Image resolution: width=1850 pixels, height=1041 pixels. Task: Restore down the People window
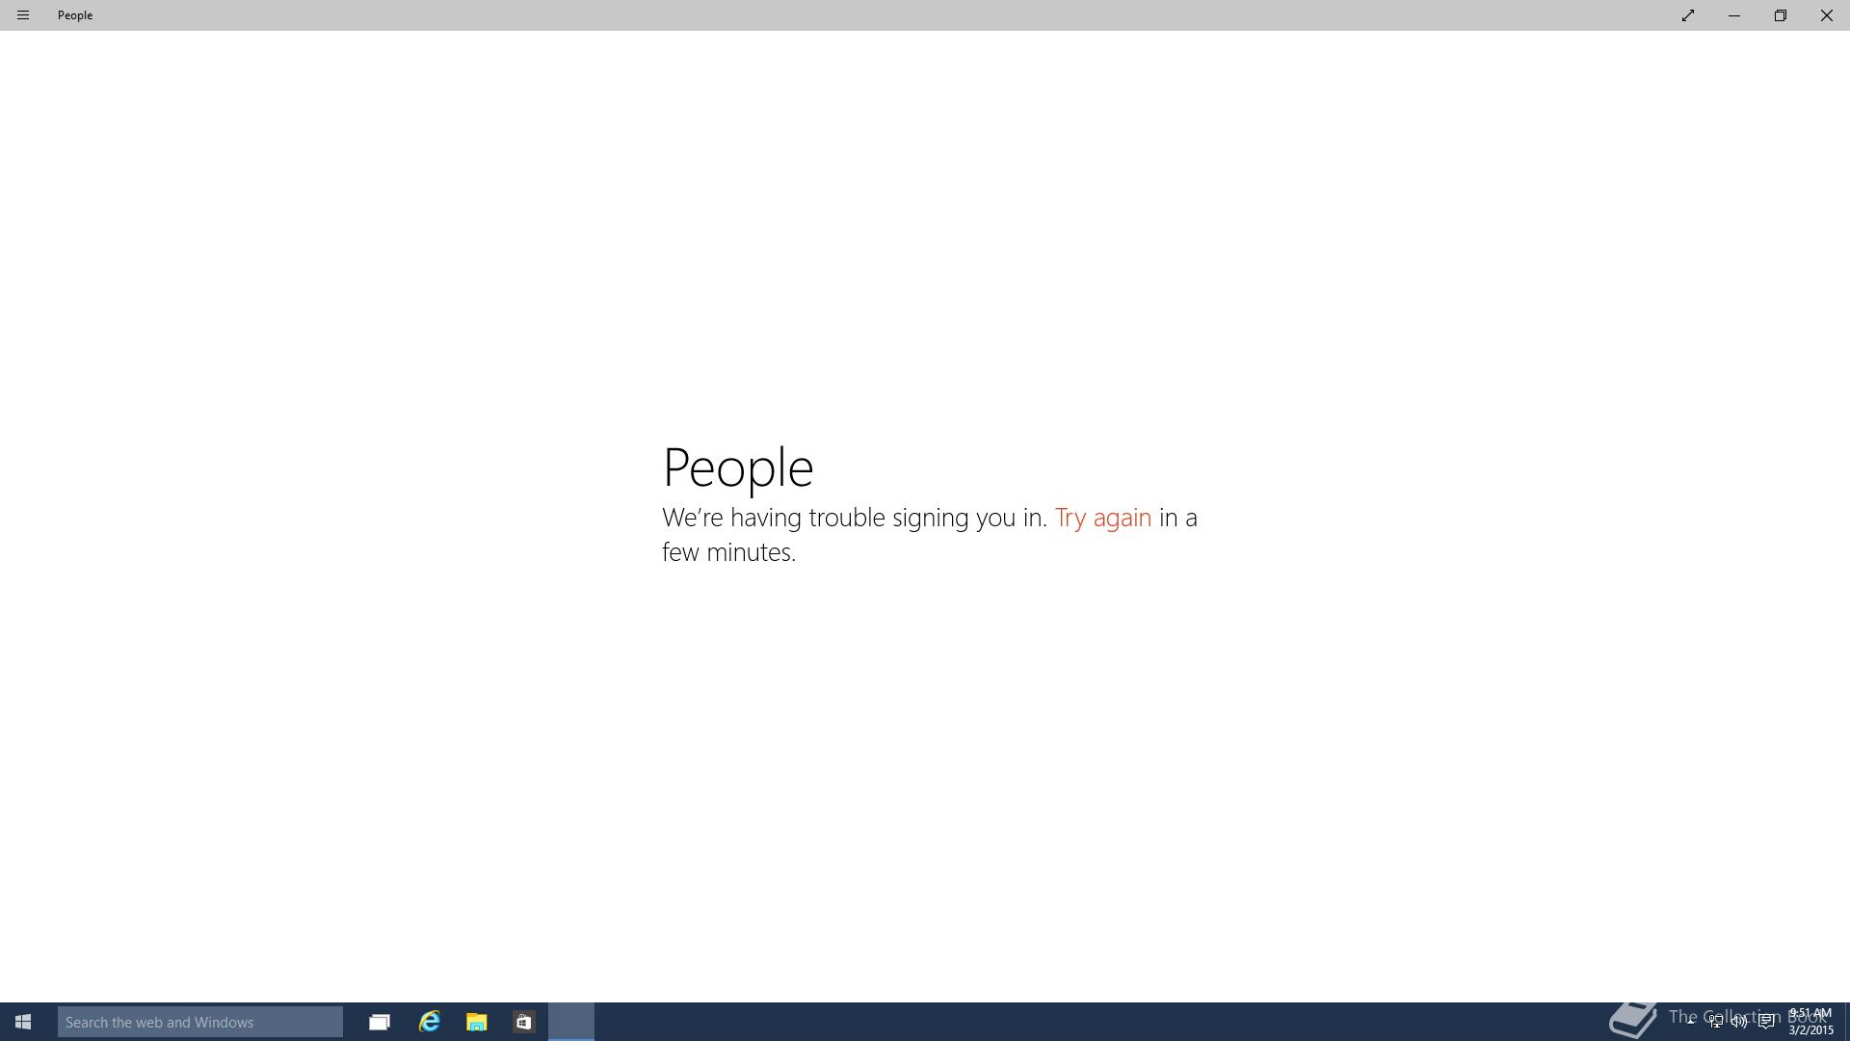1781,15
